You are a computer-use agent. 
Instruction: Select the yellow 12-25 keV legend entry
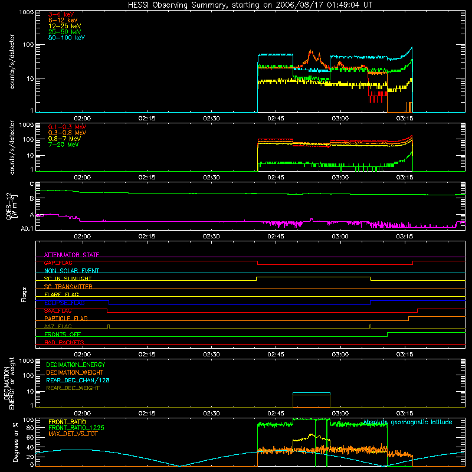tap(64, 26)
